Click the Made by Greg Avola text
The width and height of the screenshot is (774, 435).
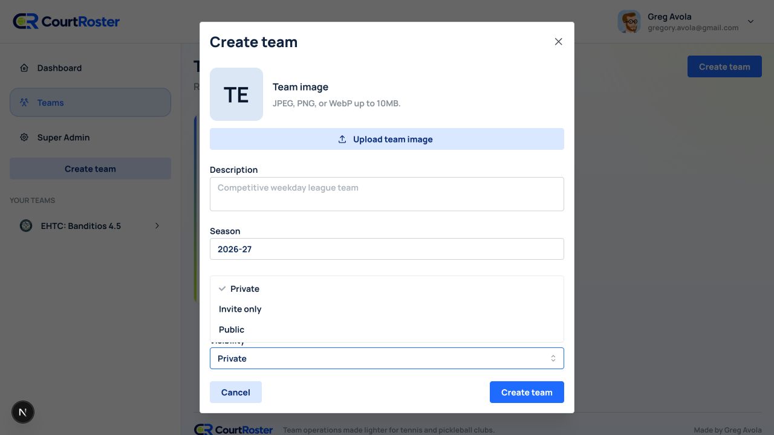tap(727, 430)
